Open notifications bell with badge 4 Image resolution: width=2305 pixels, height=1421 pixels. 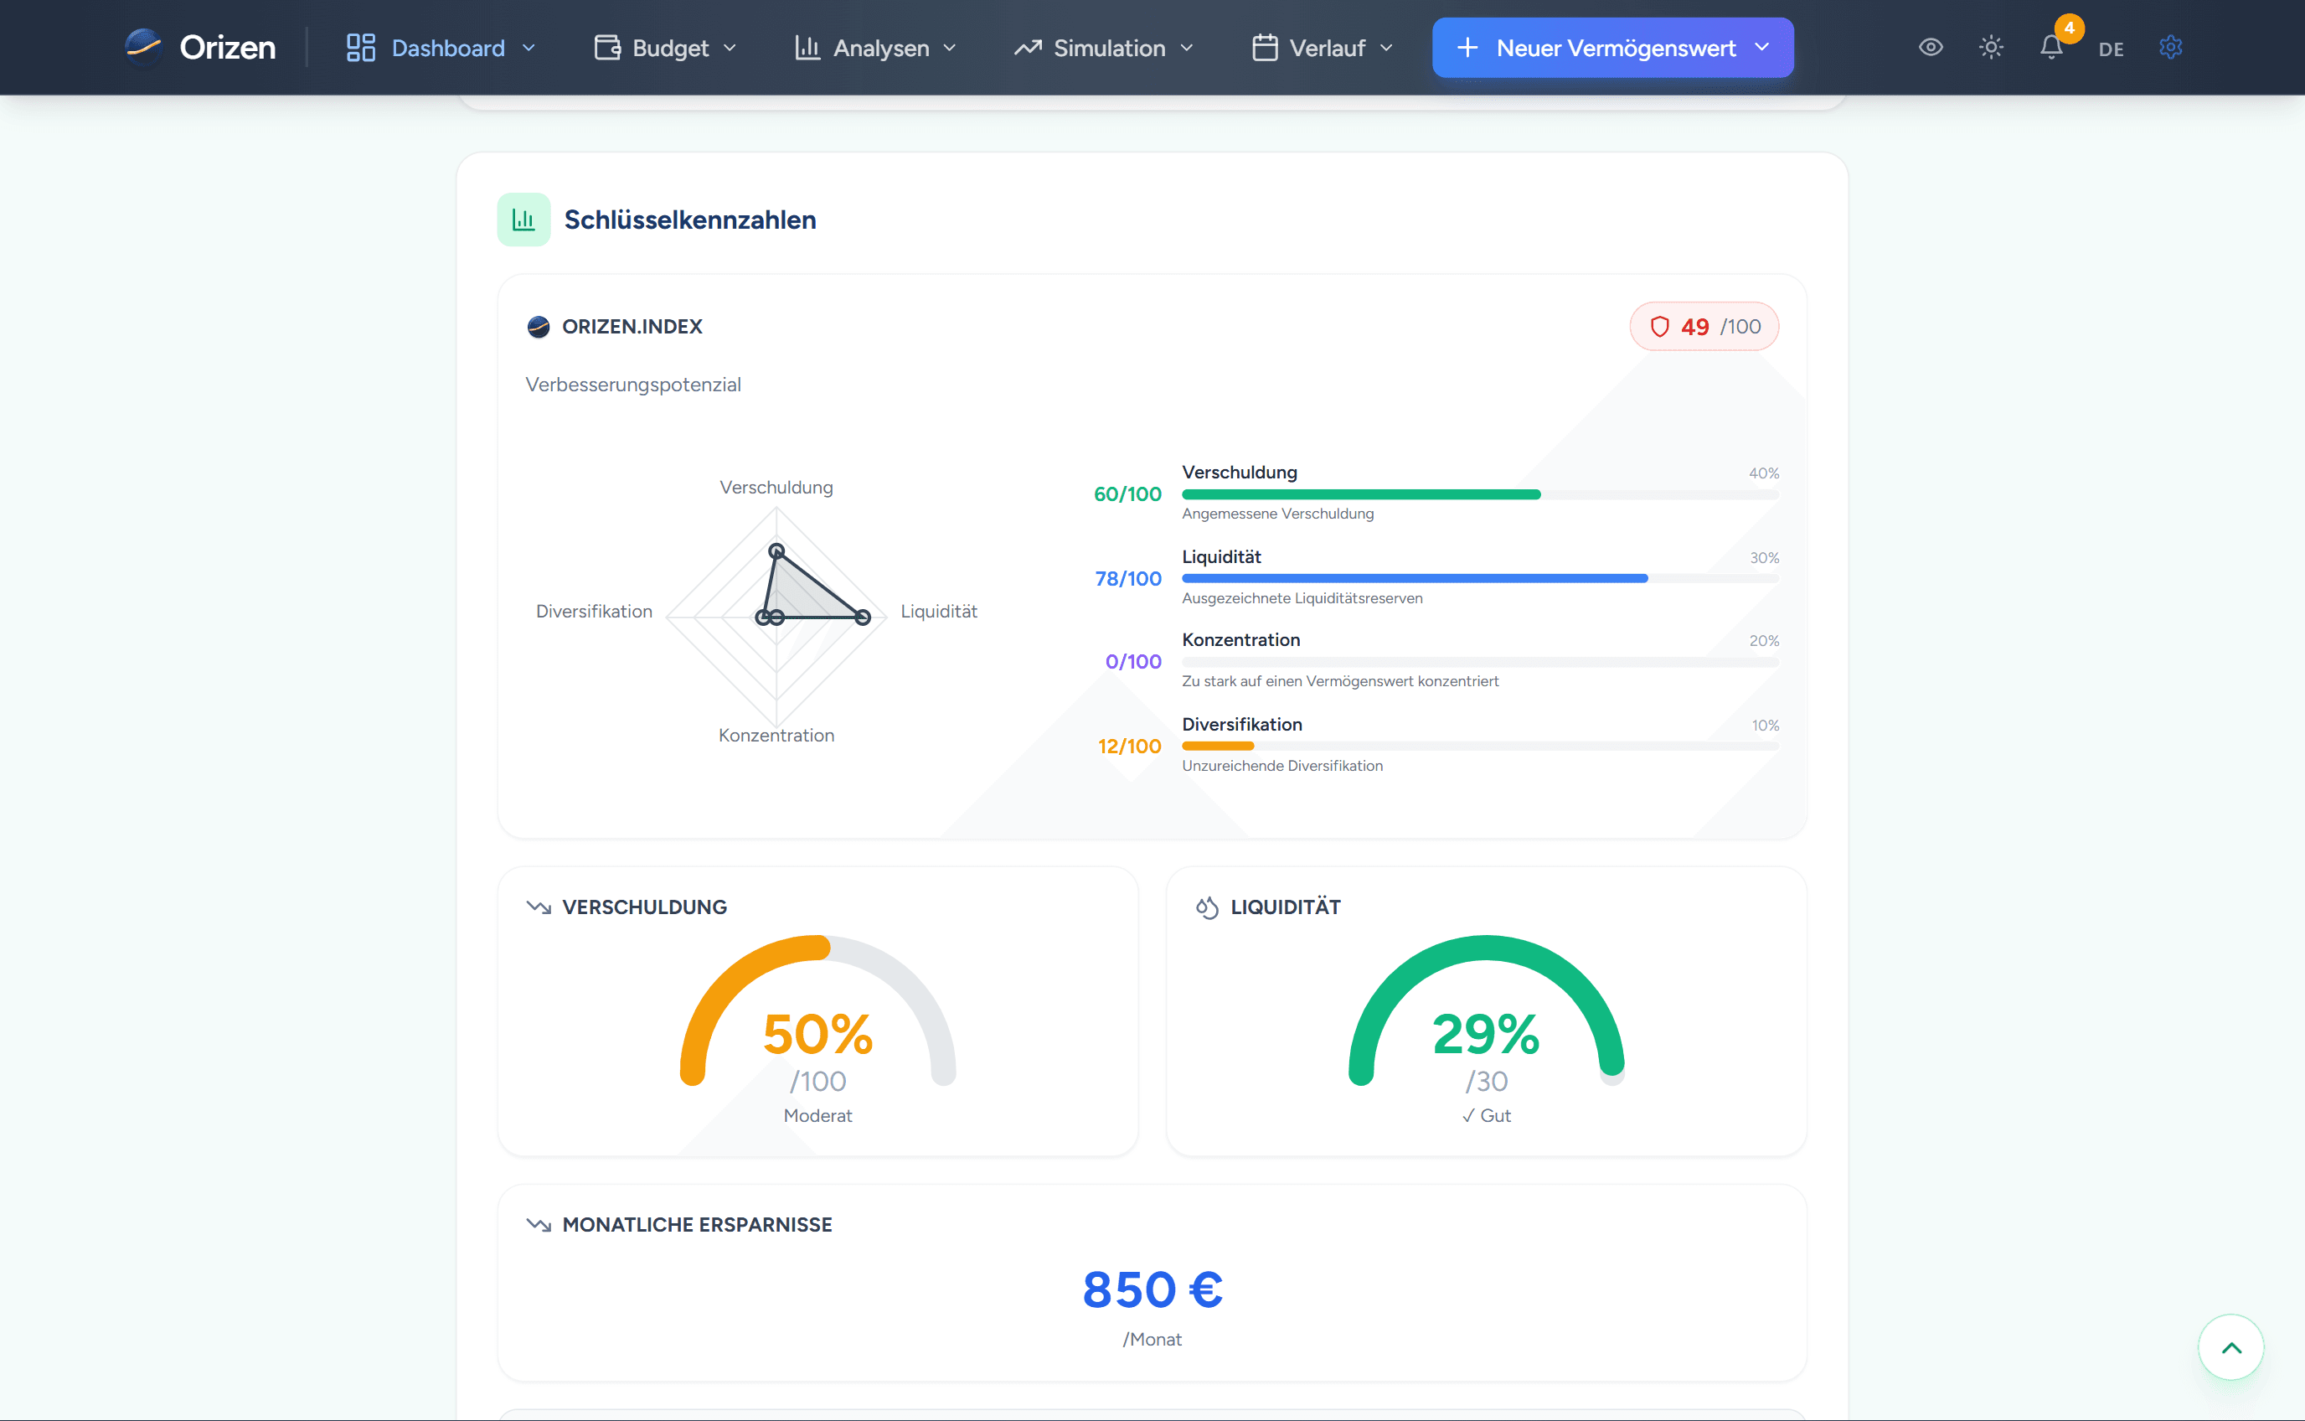[x=2051, y=47]
